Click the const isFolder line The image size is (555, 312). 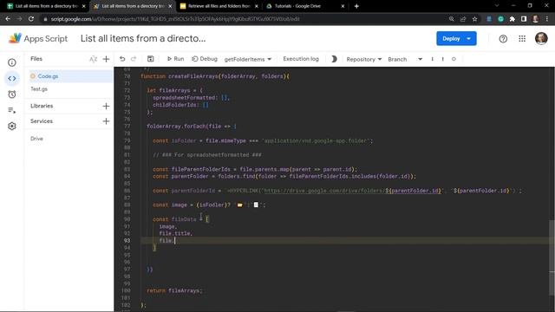263,140
